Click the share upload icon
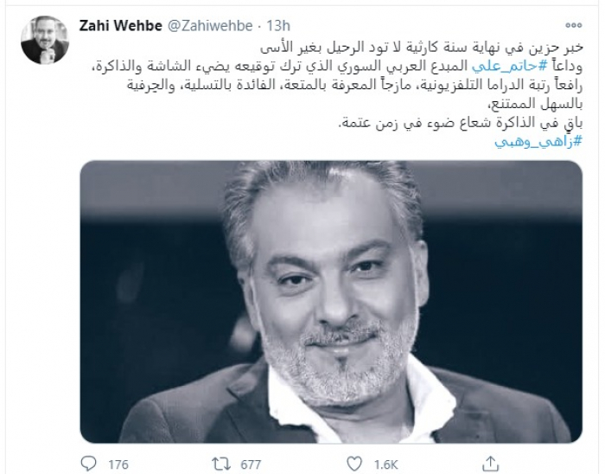This screenshot has width=605, height=474. (490, 463)
